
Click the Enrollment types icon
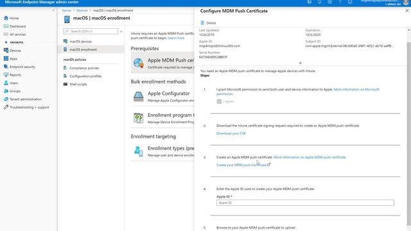139,151
